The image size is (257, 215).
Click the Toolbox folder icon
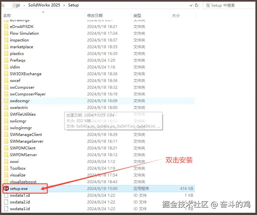pyautogui.click(x=6, y=168)
